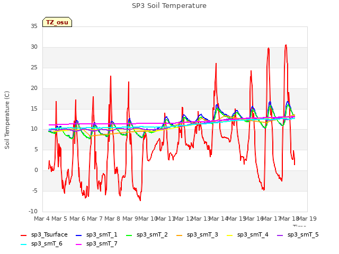The width and height of the screenshot is (339, 254).
Task: Click the Mar 5 x-axis tick label
Action: pos(59,219)
